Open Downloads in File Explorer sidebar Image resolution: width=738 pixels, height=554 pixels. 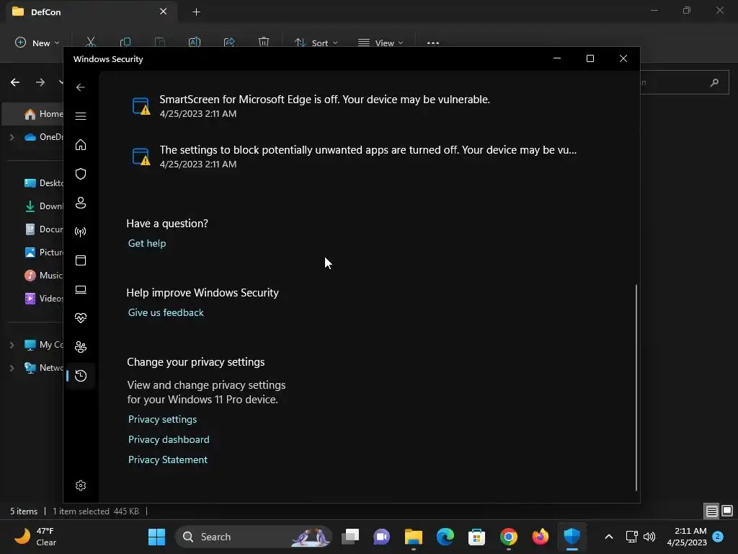pos(43,206)
